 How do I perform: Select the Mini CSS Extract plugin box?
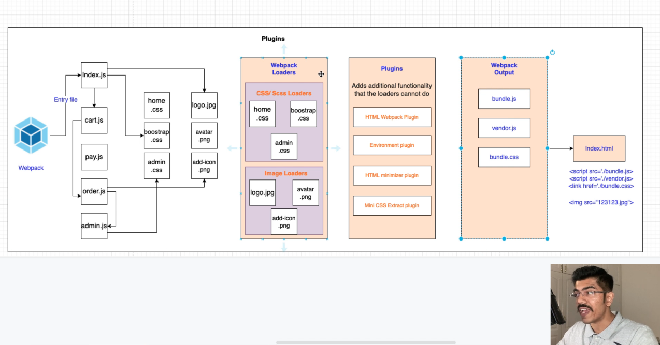pyautogui.click(x=392, y=205)
